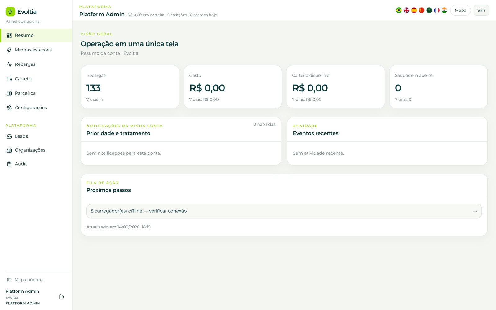Choose the Spanish flag language icon
The height and width of the screenshot is (310, 496).
coord(414,10)
